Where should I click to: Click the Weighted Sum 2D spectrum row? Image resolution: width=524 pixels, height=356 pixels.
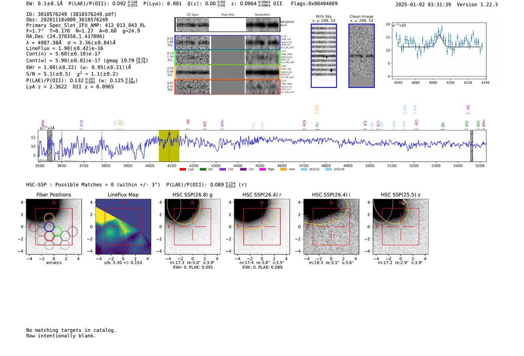point(228,25)
